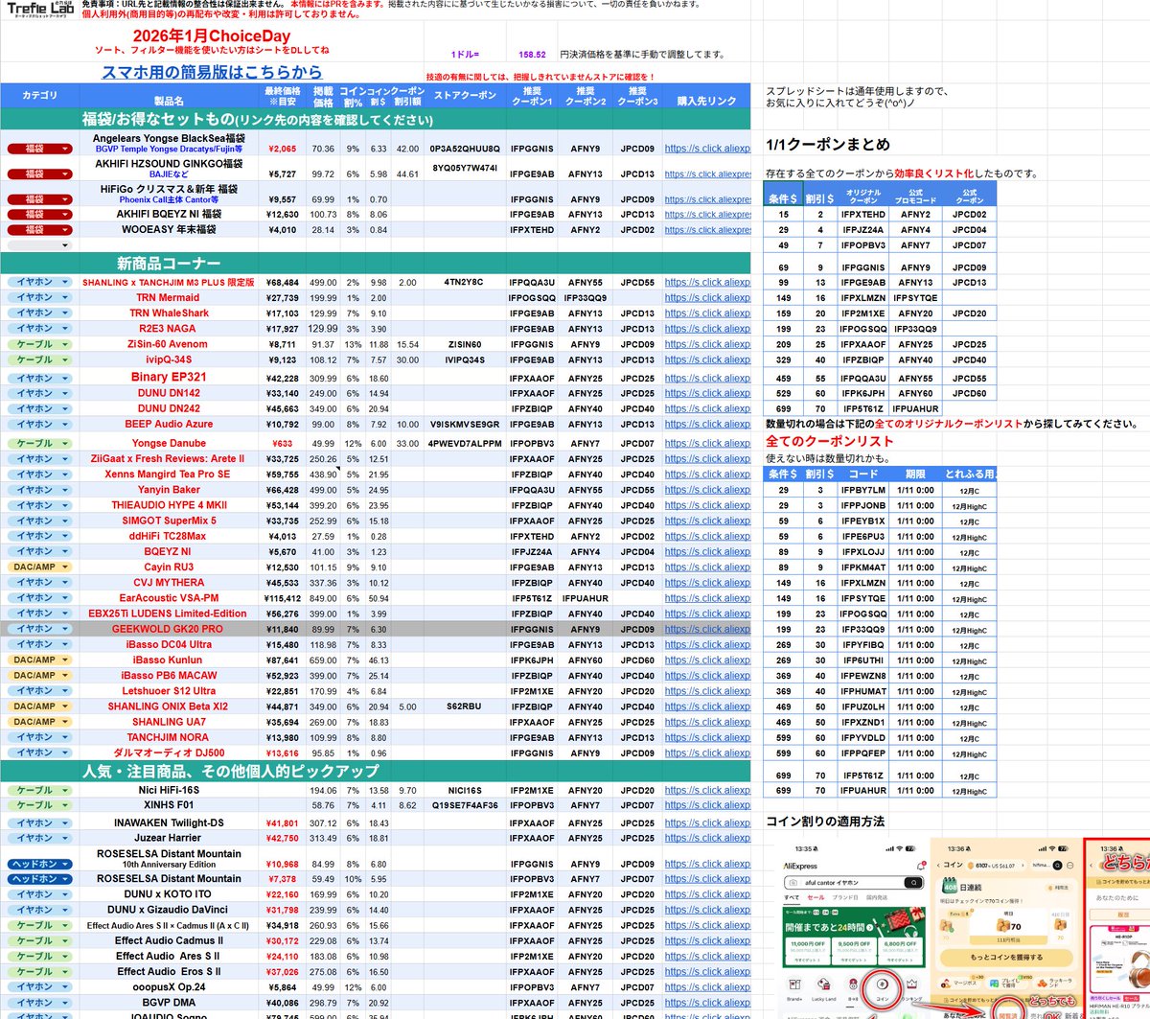The image size is (1150, 1019).
Task: Open the スマホ用の簡易版はこちらから link
Action: [x=212, y=72]
